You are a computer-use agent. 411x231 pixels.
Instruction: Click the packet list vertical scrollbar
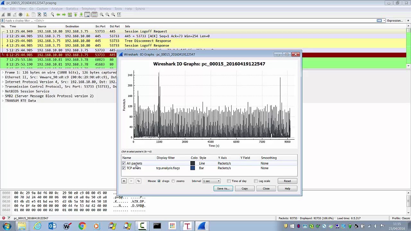(x=408, y=47)
